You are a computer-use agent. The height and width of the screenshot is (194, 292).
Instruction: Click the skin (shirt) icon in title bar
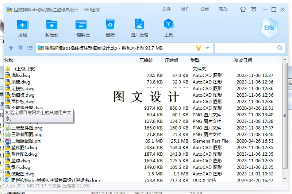pyautogui.click(x=243, y=9)
